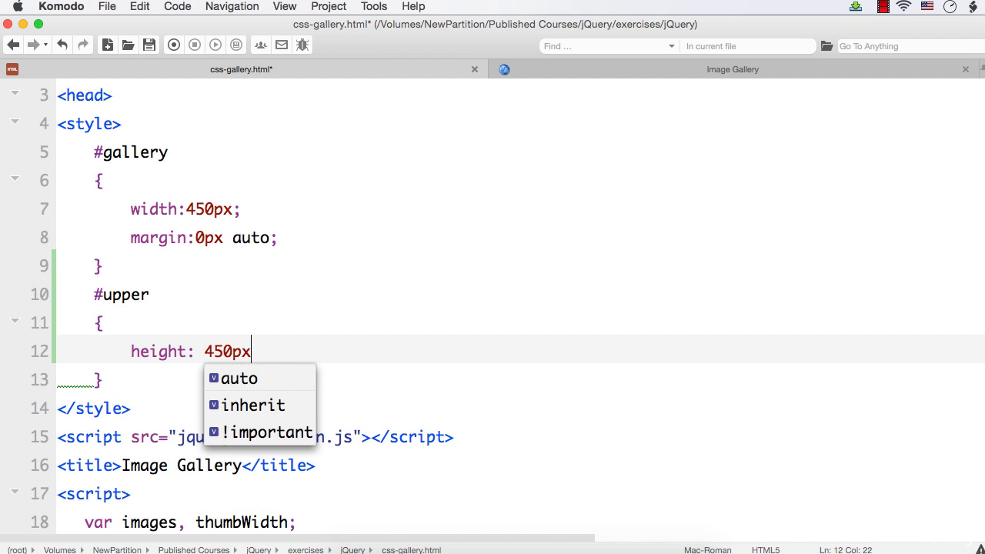Redo the edit via toolbar icon
Screen dimensions: 985x554
click(x=83, y=45)
